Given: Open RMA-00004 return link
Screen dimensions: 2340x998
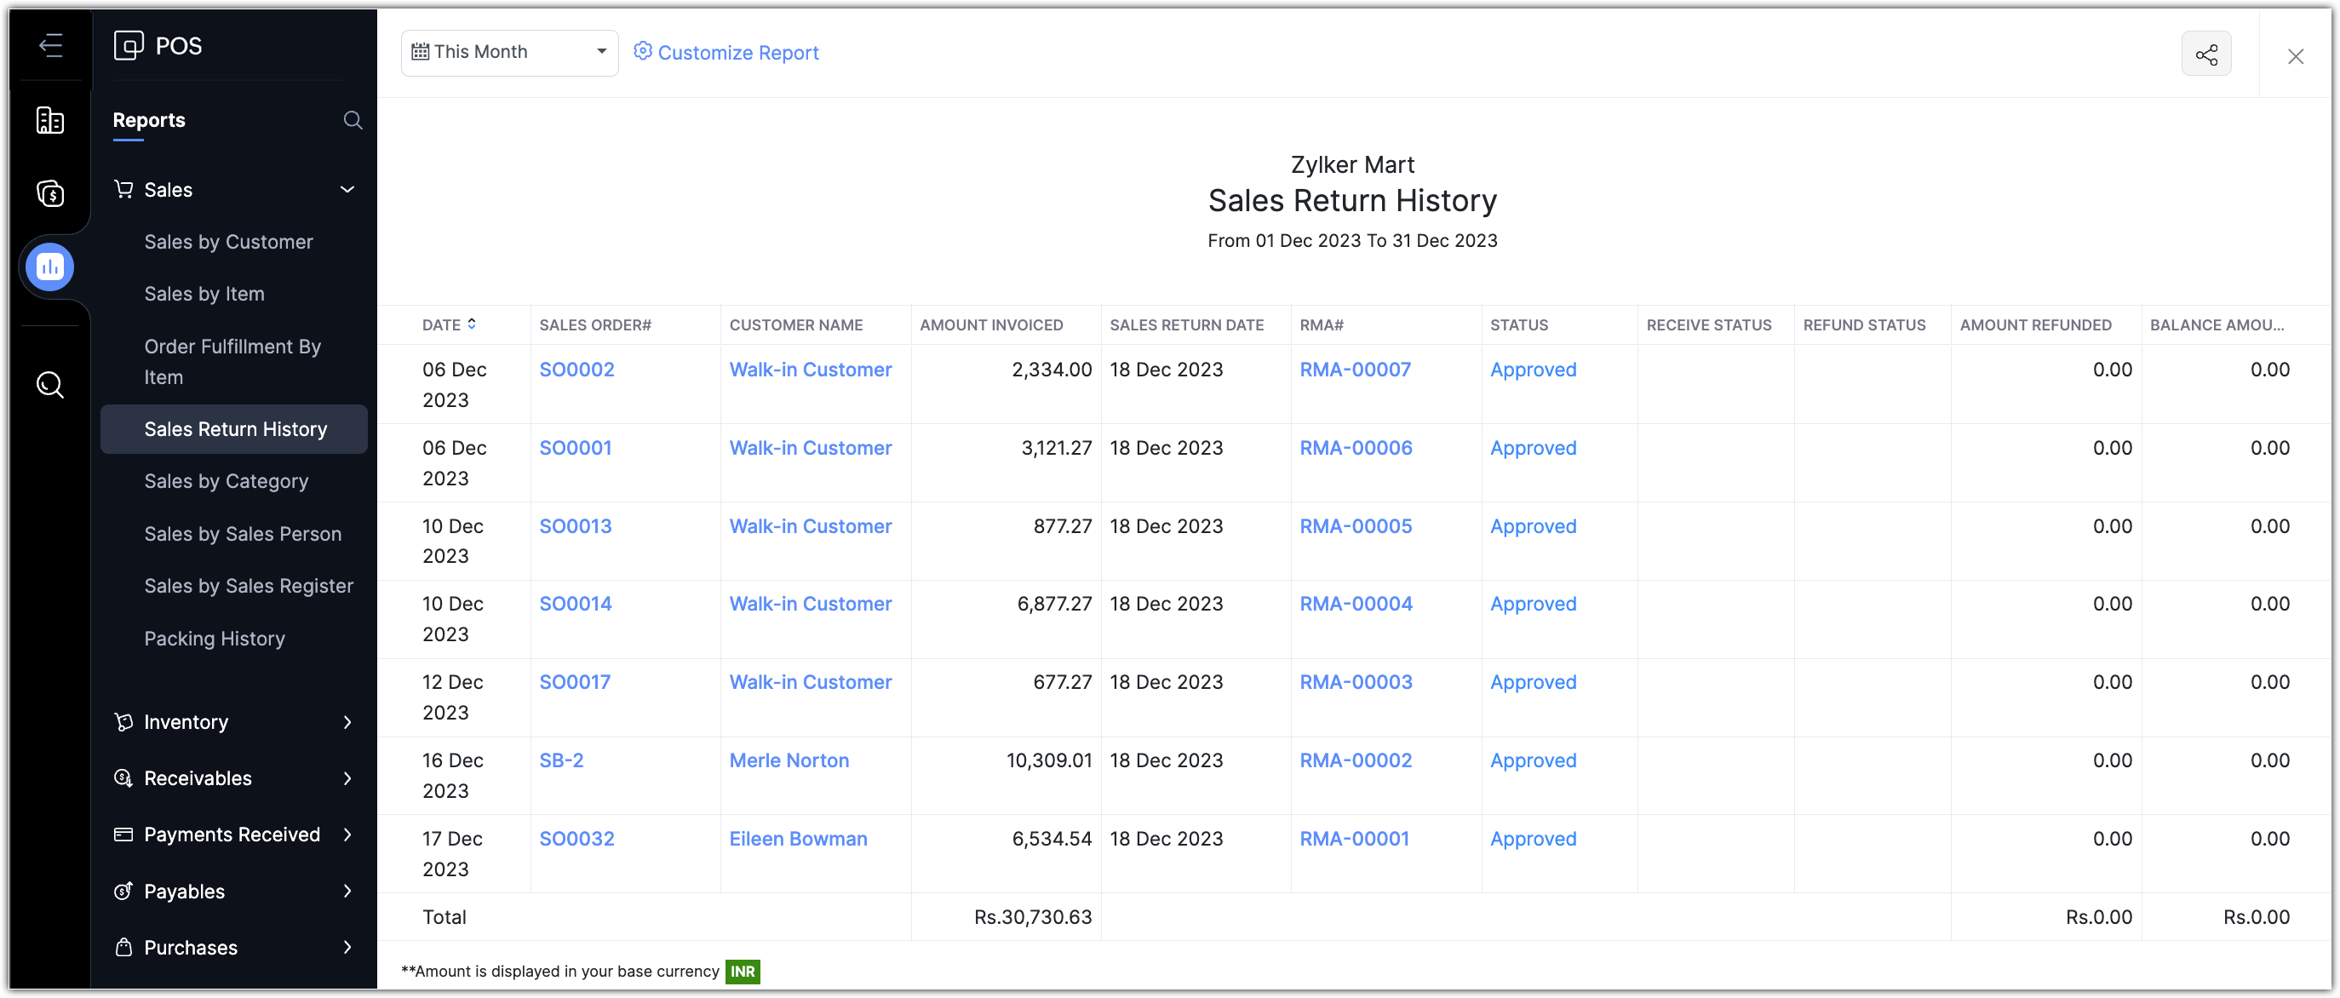Looking at the screenshot, I should click(x=1356, y=604).
